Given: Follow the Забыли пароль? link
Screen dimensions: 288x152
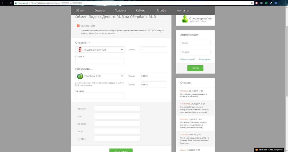Looking at the screenshot, I should [x=187, y=59].
